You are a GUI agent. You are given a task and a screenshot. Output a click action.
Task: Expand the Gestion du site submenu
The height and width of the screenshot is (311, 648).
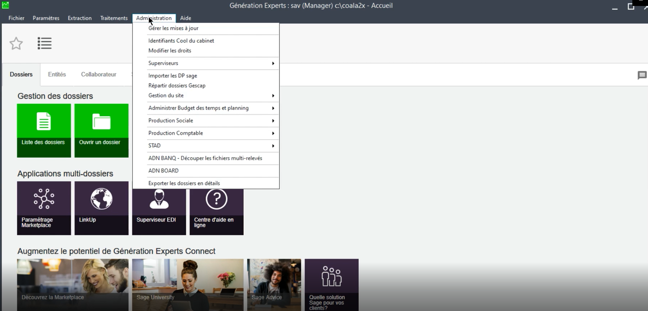point(206,96)
